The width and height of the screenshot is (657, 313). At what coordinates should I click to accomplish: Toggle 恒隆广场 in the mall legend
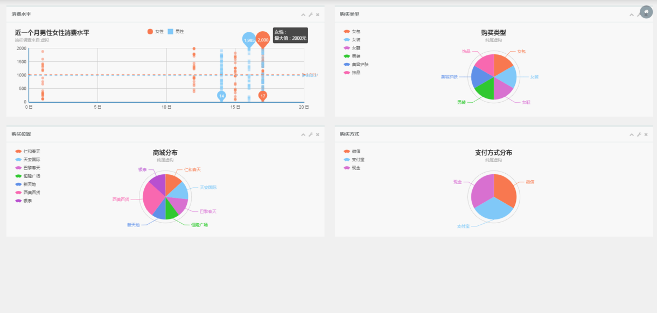[28, 176]
